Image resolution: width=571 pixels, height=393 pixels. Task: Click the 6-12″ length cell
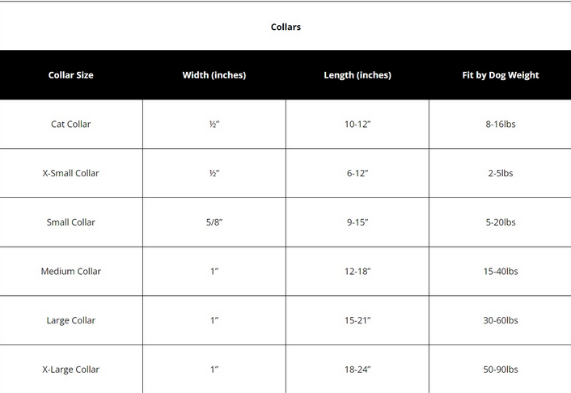point(357,173)
